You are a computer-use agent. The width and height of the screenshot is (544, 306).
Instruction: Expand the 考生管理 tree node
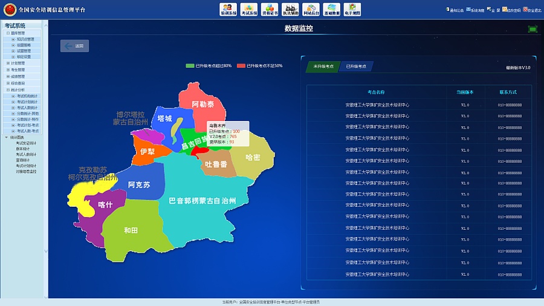(8, 70)
